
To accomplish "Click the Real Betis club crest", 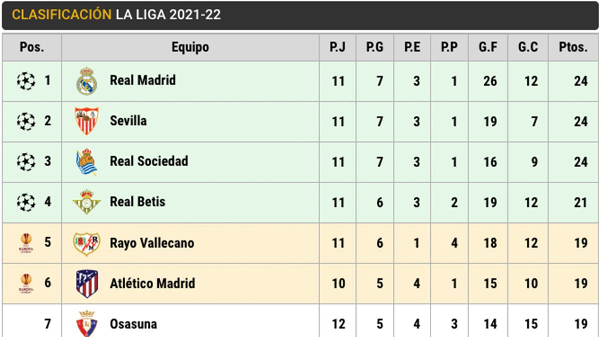I will coord(87,202).
